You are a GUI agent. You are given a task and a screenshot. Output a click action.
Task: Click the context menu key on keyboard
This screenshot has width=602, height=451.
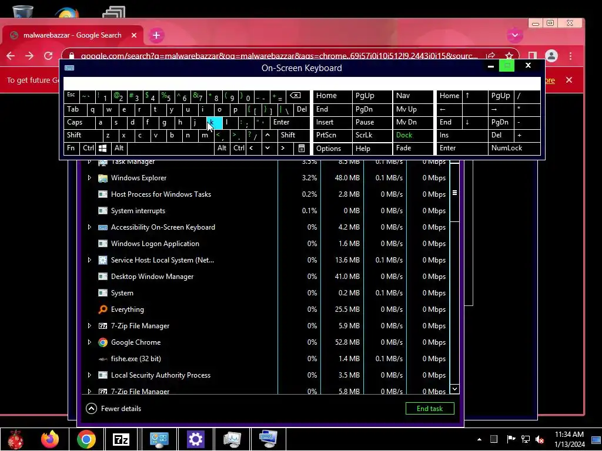tap(302, 149)
